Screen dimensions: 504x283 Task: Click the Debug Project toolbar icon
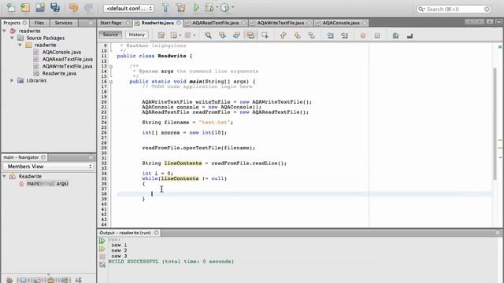pyautogui.click(x=209, y=8)
